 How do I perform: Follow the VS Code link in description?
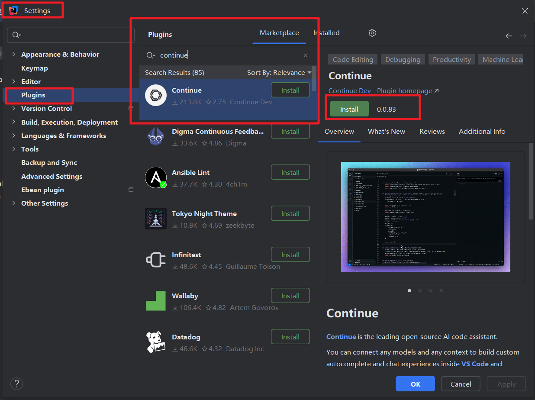(475, 364)
